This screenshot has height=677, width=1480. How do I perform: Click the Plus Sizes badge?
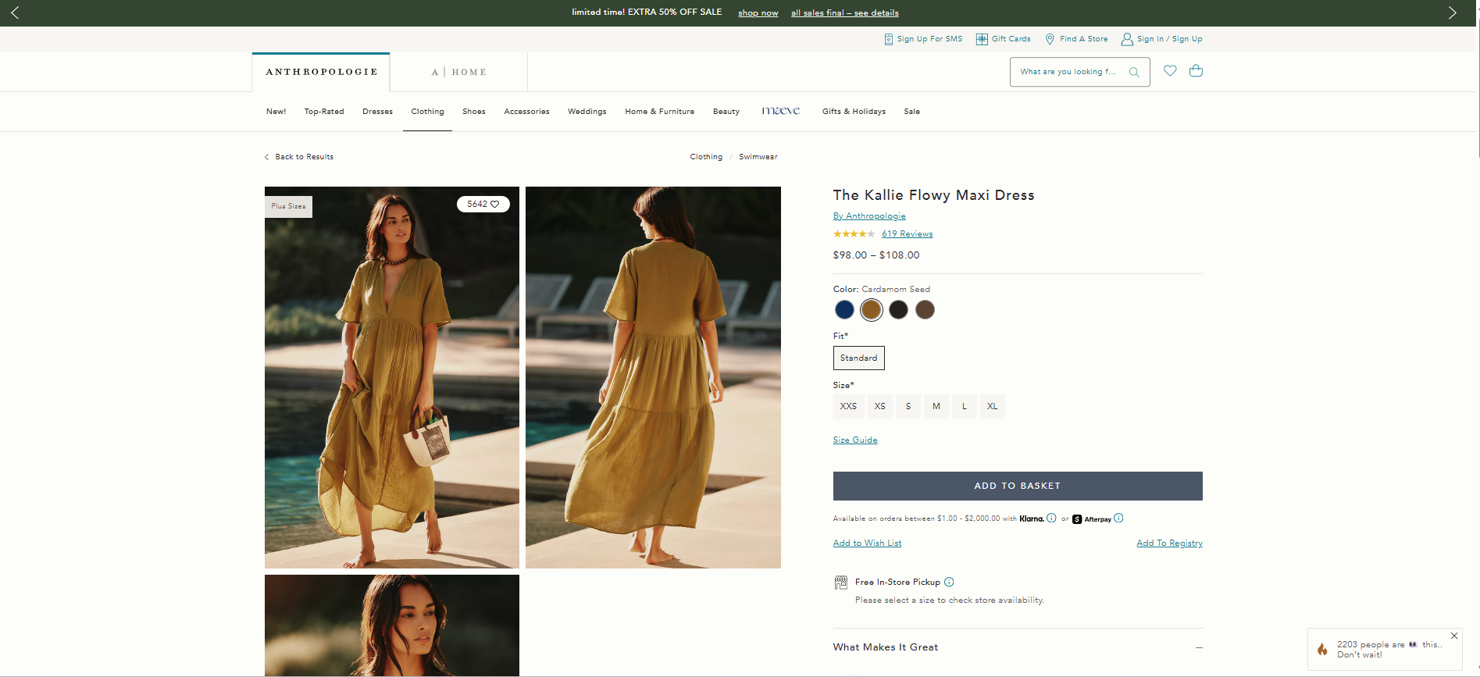tap(288, 206)
